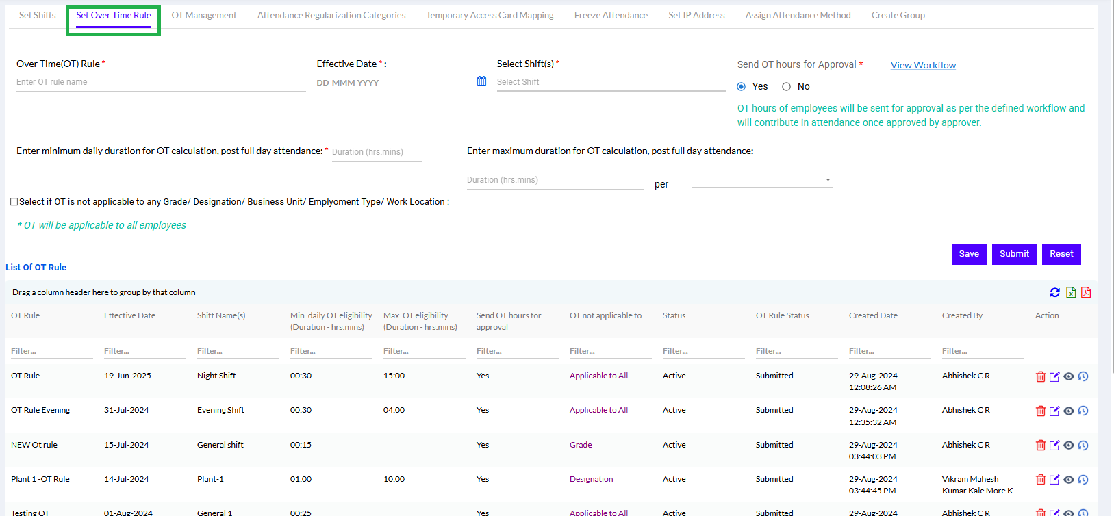Open the View Workflow link

(x=923, y=65)
